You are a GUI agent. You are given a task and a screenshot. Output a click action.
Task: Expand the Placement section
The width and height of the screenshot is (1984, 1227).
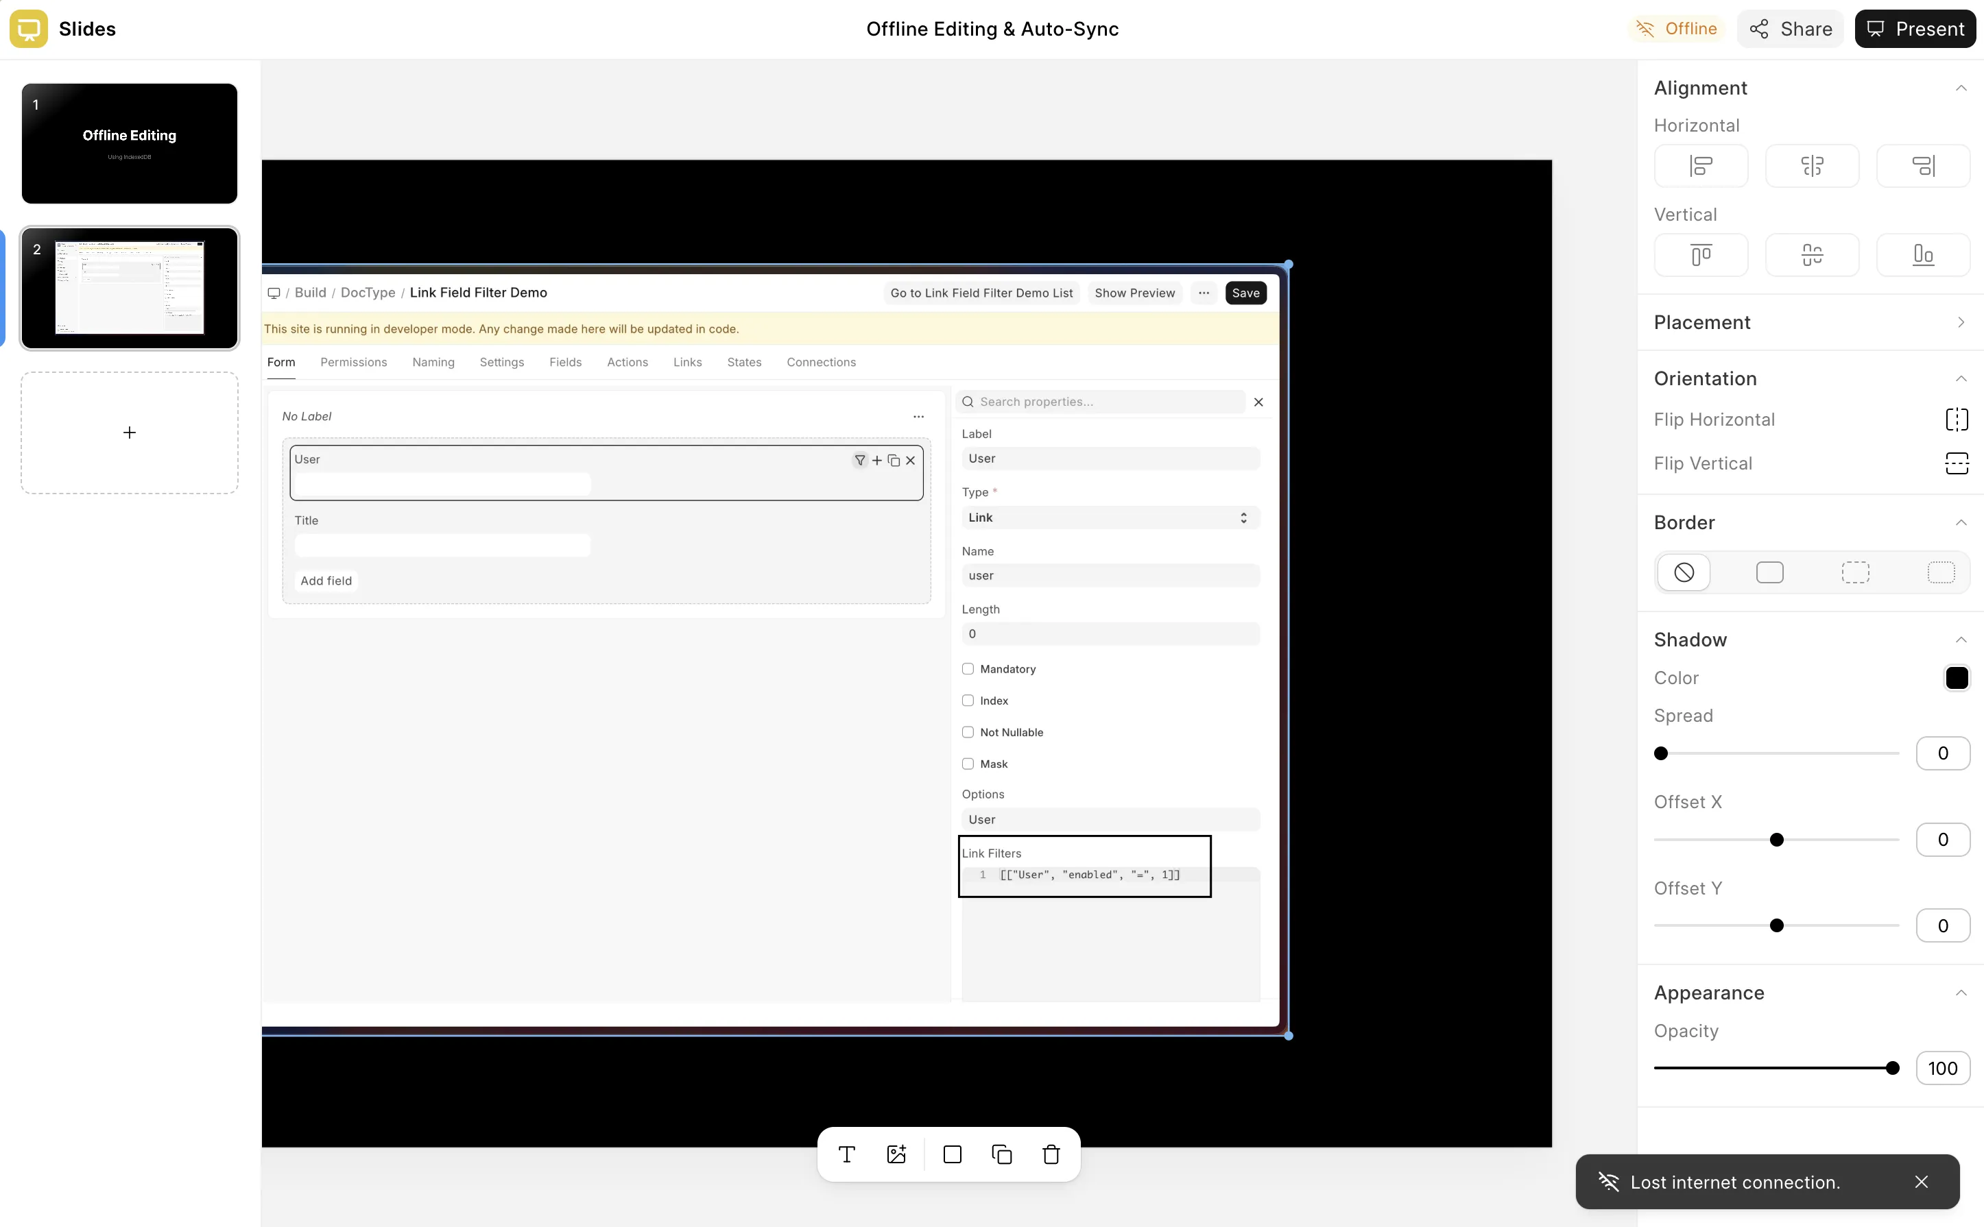coord(1961,322)
